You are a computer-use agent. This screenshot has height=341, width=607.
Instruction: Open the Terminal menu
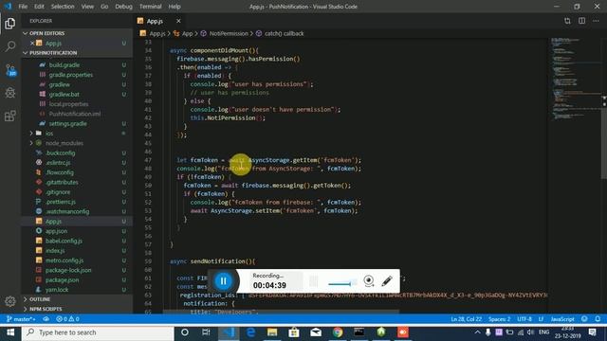pyautogui.click(x=150, y=7)
